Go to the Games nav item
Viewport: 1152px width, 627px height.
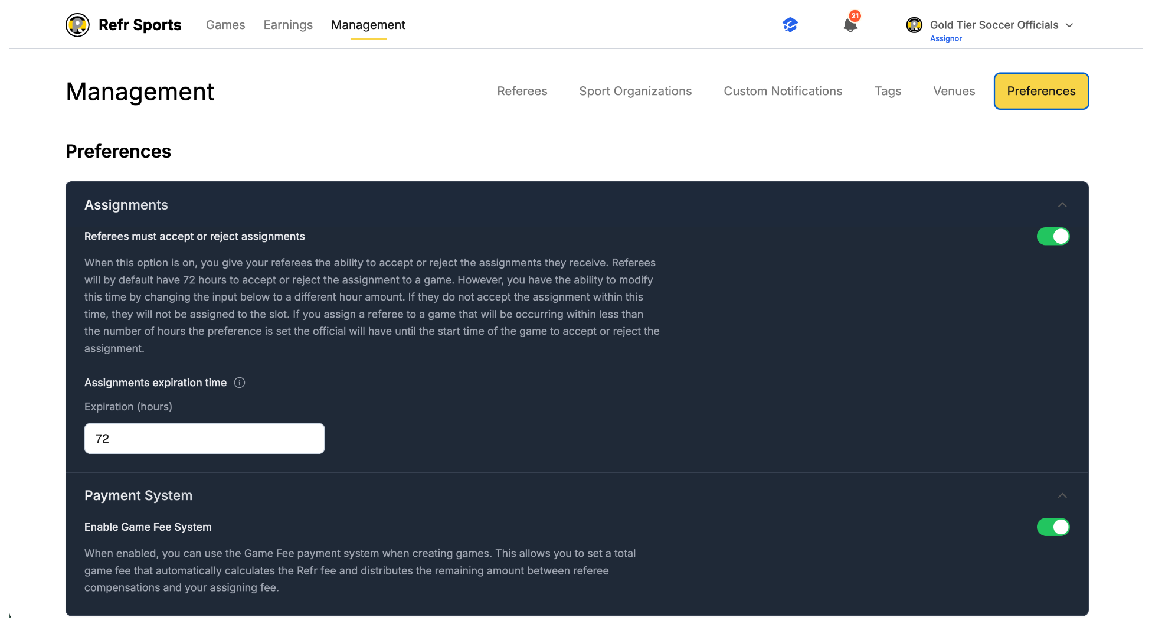tap(225, 25)
